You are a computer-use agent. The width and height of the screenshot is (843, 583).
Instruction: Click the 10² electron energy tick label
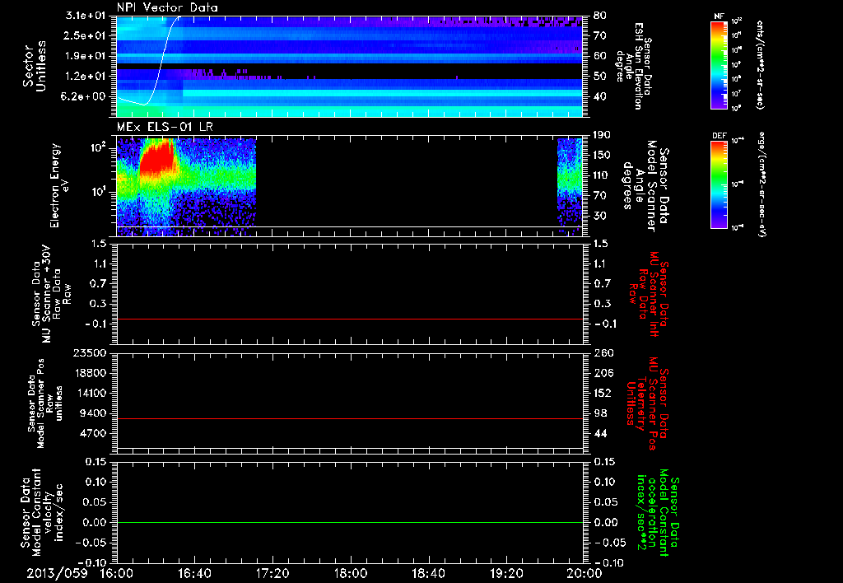click(98, 147)
